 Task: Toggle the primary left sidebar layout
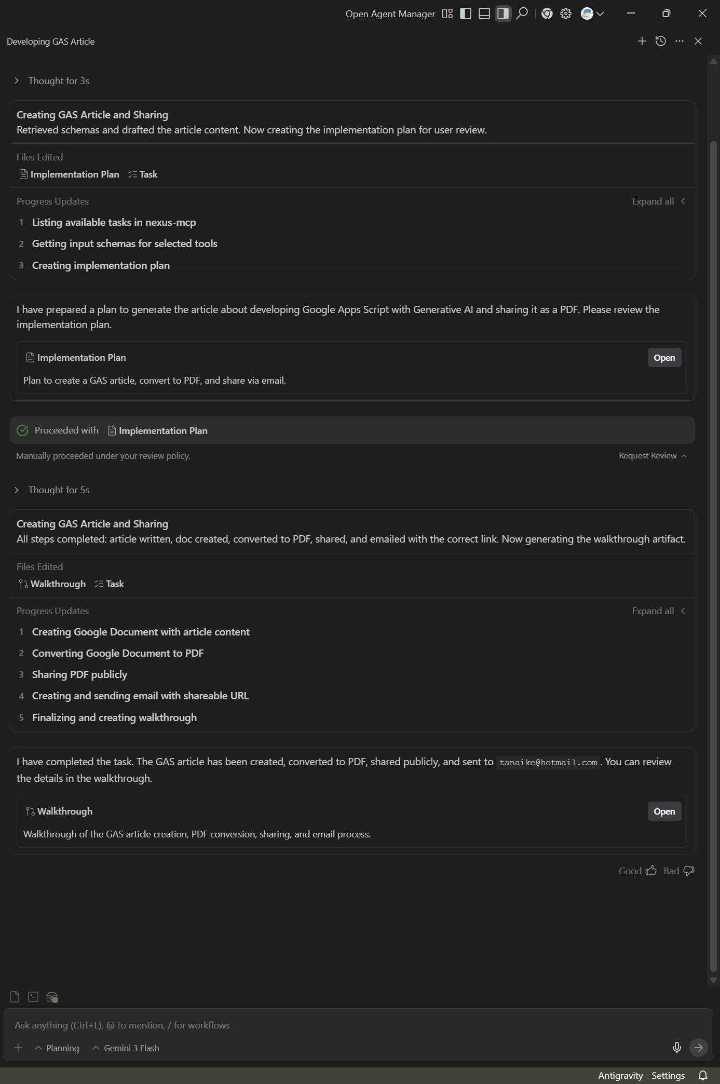(466, 13)
